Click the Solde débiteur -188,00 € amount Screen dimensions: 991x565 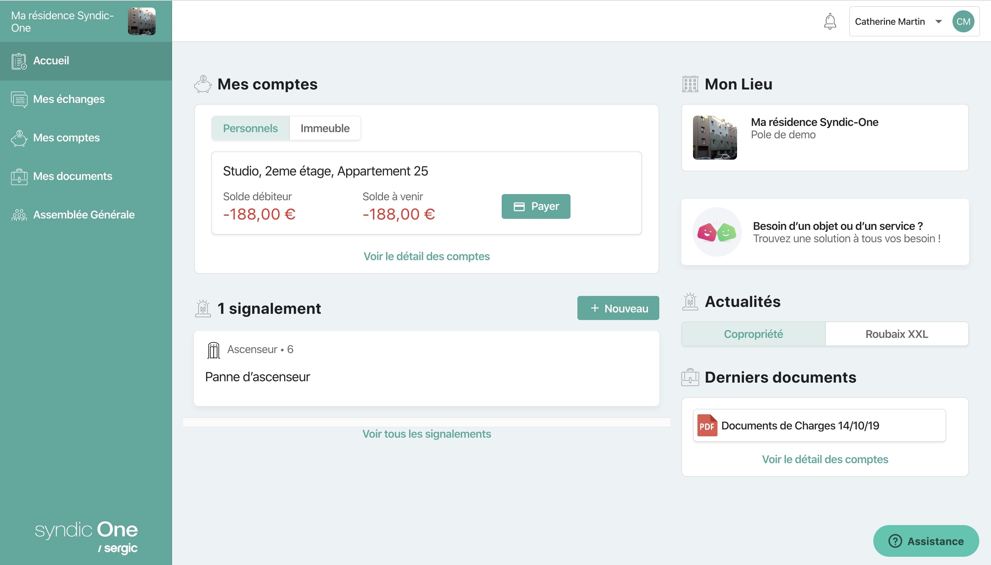(259, 214)
